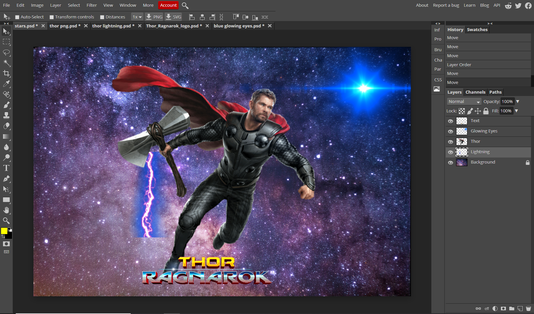Image resolution: width=534 pixels, height=314 pixels.
Task: Select the Zoom tool
Action: coord(6,221)
